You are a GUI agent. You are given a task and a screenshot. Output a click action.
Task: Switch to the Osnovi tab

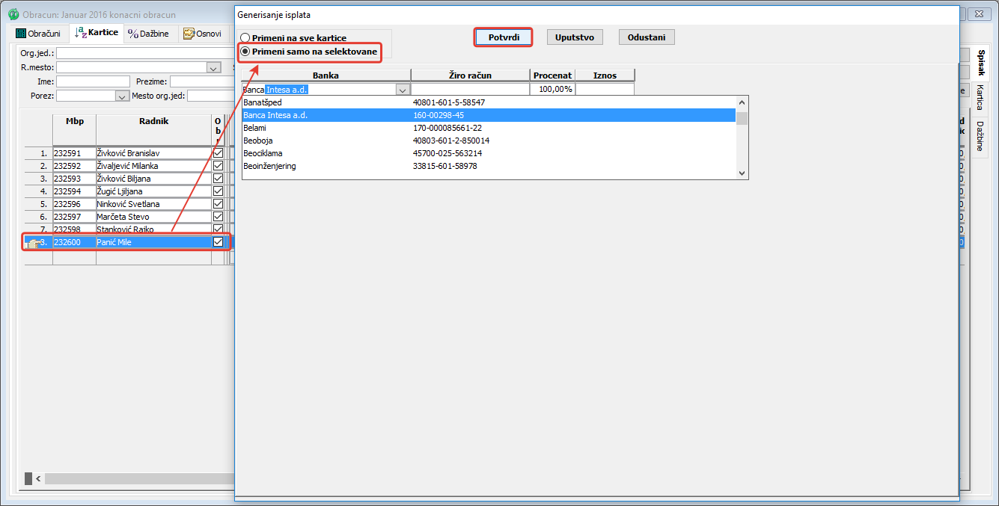coord(202,34)
